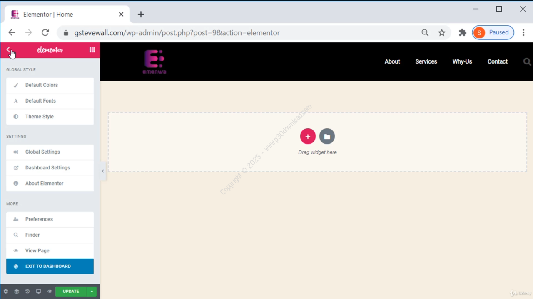This screenshot has height=299, width=533.
Task: Click the Global Settings cogs icon
Action: tap(16, 152)
